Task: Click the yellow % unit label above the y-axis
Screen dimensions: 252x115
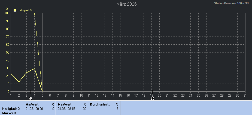Action: 7,9
